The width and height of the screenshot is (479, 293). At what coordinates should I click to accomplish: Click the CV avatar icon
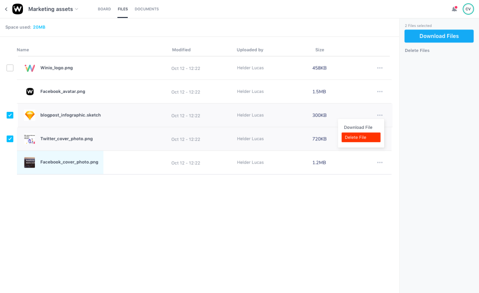point(468,8)
